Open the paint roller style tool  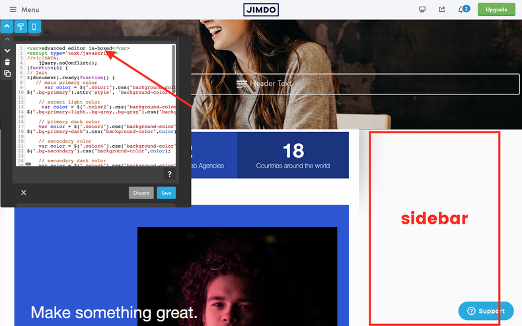pyautogui.click(x=20, y=26)
